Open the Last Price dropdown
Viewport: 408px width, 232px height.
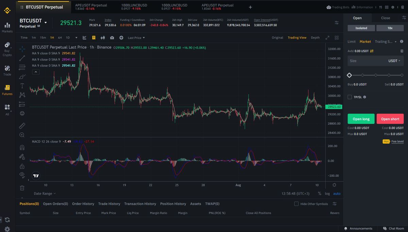(x=136, y=38)
